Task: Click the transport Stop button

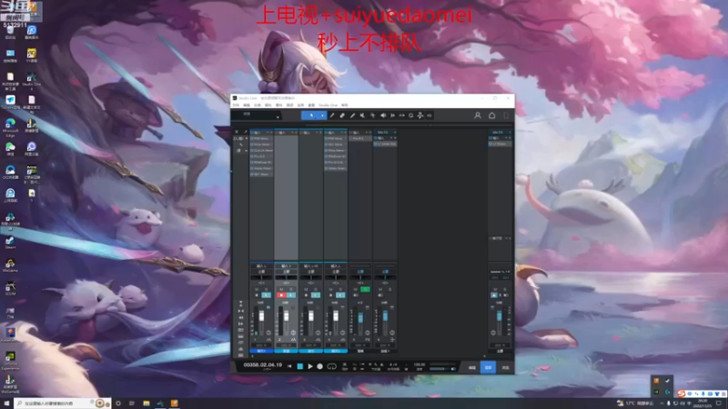Action: (300, 366)
